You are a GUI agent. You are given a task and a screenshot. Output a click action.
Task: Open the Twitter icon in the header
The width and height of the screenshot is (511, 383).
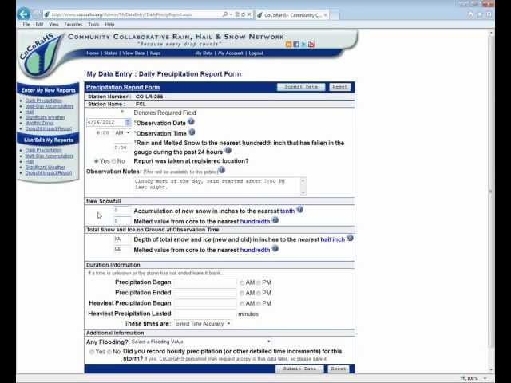303,45
